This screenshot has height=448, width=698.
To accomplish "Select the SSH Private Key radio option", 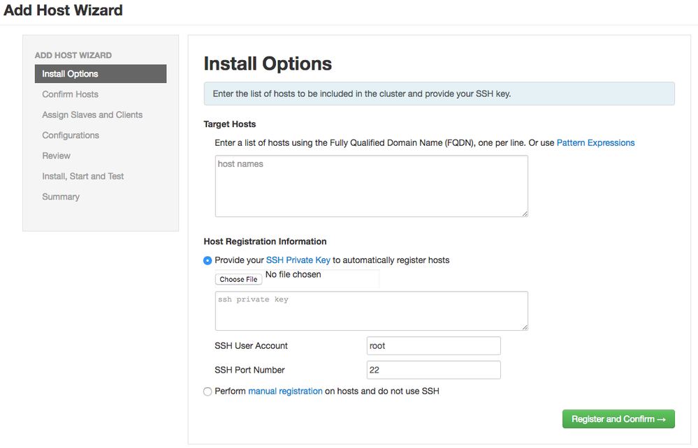I will (208, 260).
